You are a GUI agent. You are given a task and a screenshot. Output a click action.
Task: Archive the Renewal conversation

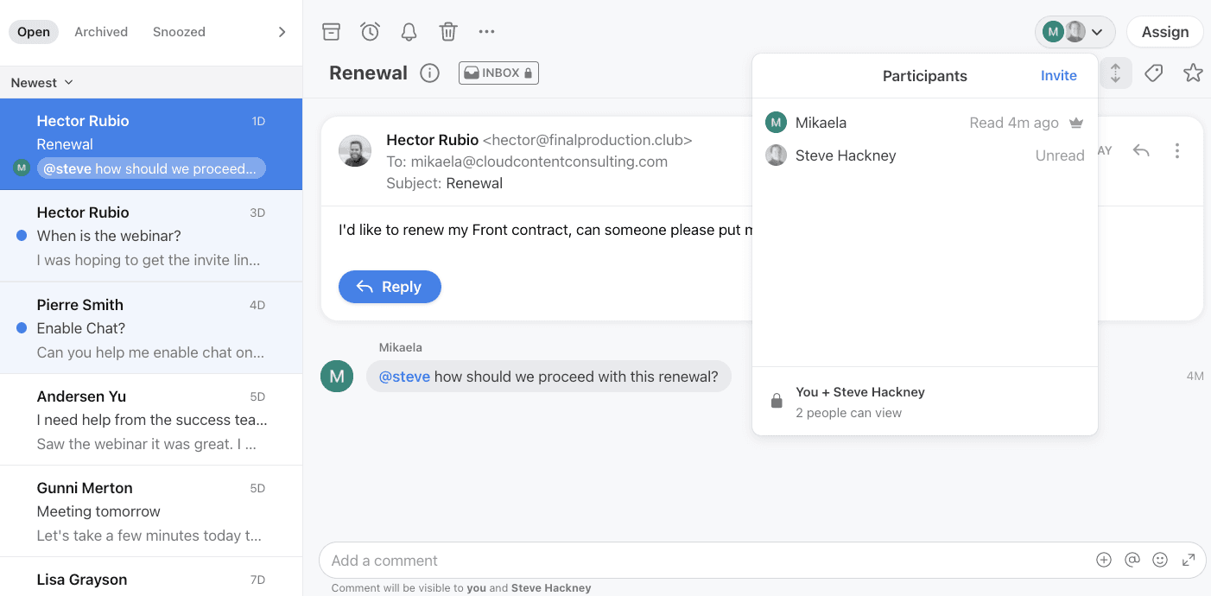click(x=331, y=32)
